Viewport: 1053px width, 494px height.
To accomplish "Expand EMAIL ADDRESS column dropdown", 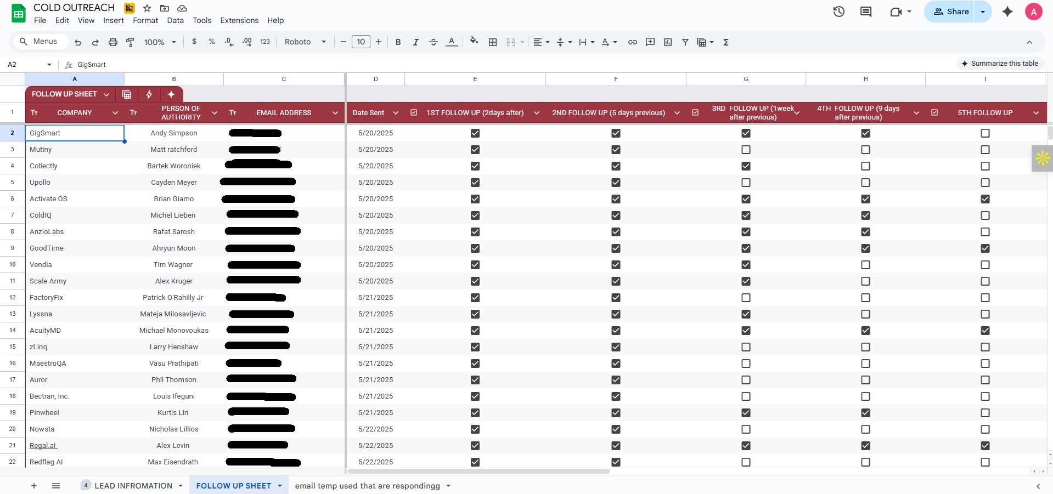I will pyautogui.click(x=335, y=113).
